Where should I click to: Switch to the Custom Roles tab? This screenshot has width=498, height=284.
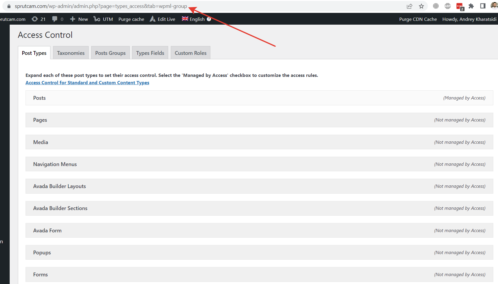(190, 53)
